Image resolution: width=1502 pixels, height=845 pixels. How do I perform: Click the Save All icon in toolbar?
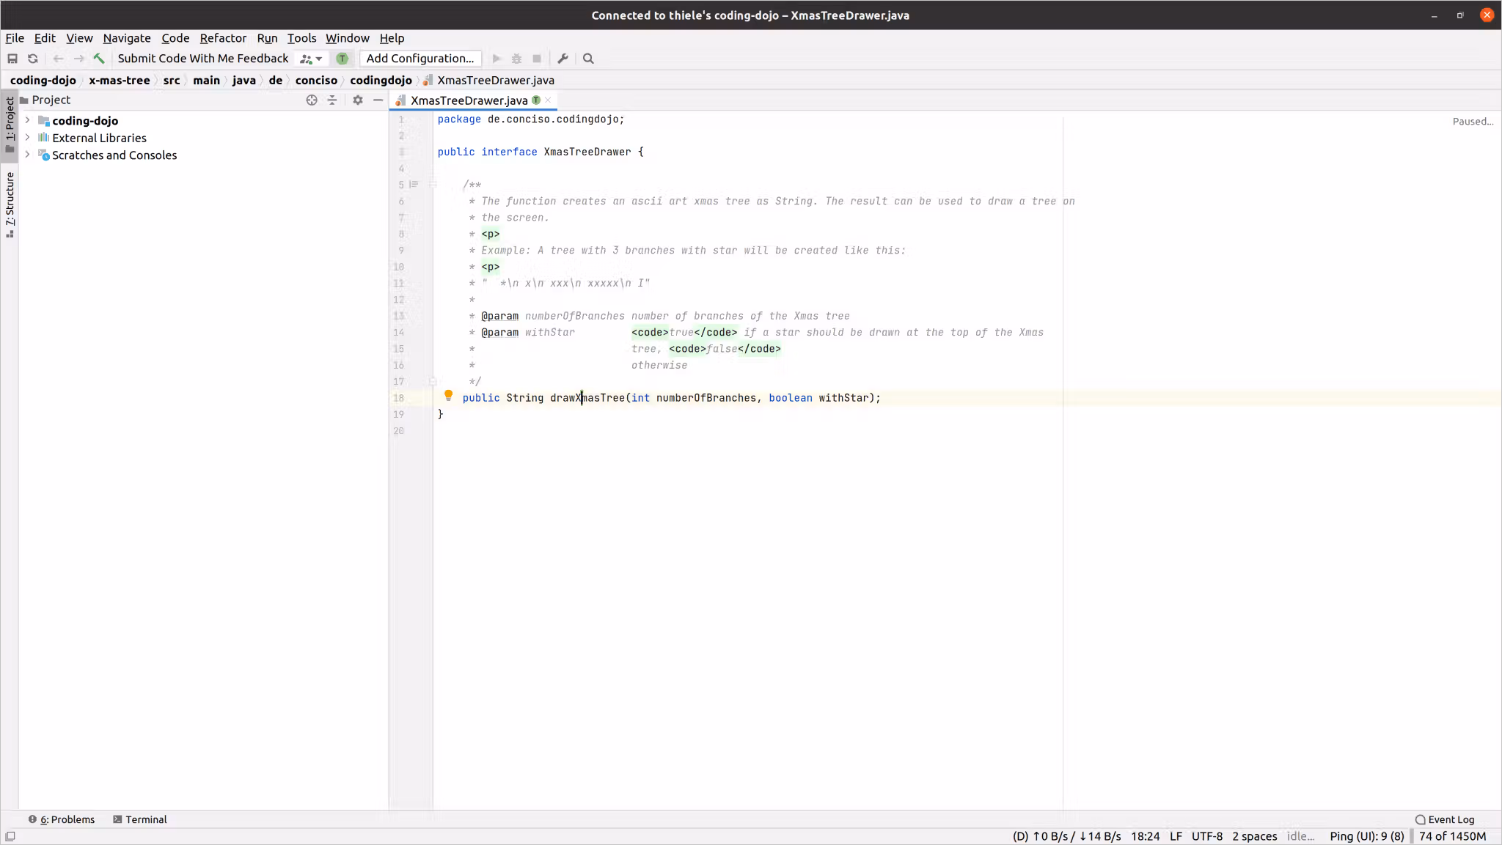[12, 59]
